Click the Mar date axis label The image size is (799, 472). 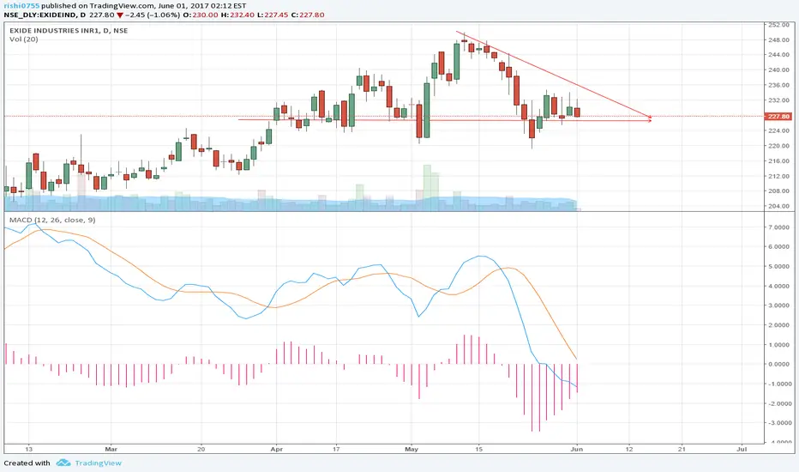coord(111,450)
